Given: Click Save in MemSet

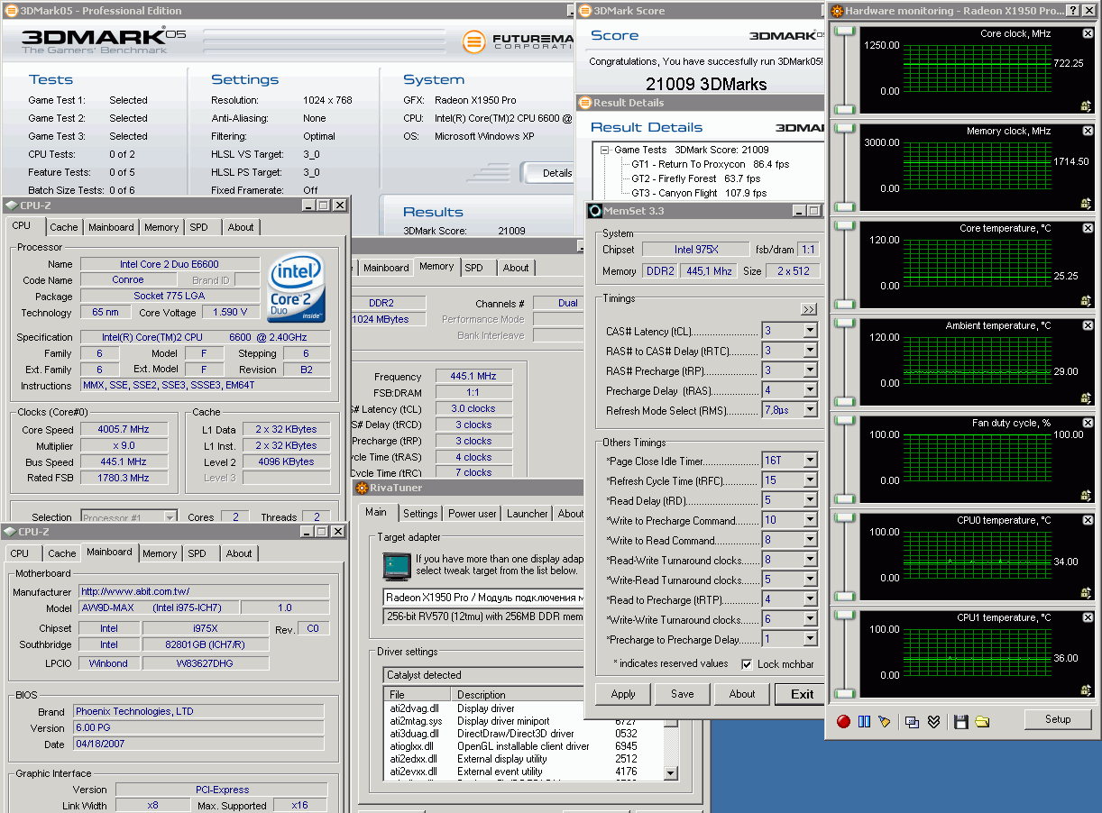Looking at the screenshot, I should [x=683, y=694].
